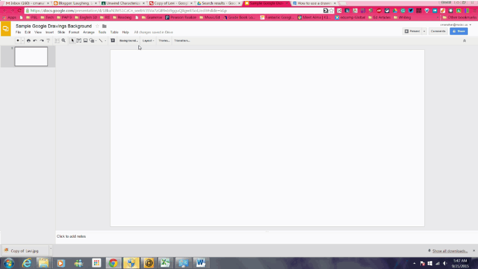478x269 pixels.
Task: Switch to the Blogger: Laughing tab
Action: (x=75, y=3)
